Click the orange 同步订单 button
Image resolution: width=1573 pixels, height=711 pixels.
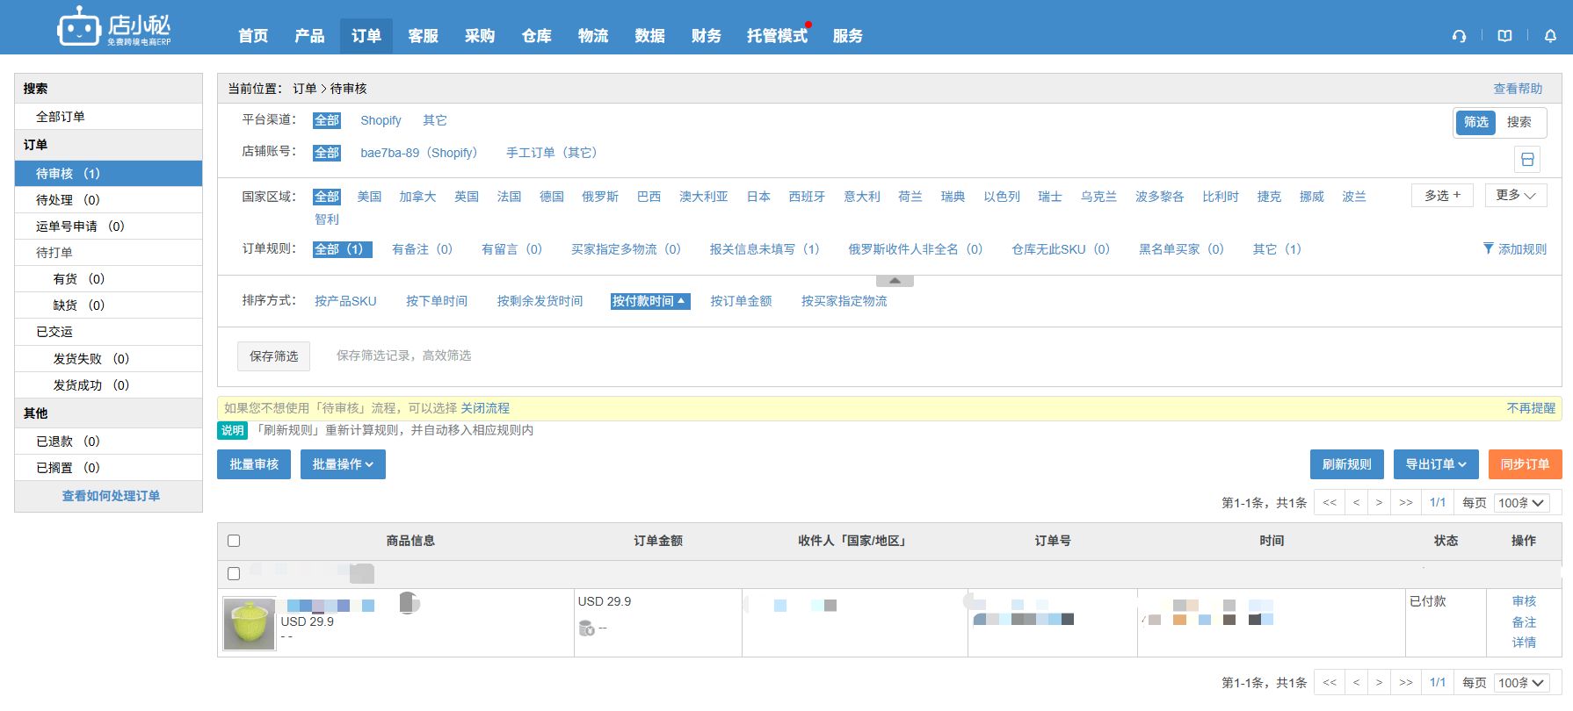(x=1525, y=464)
